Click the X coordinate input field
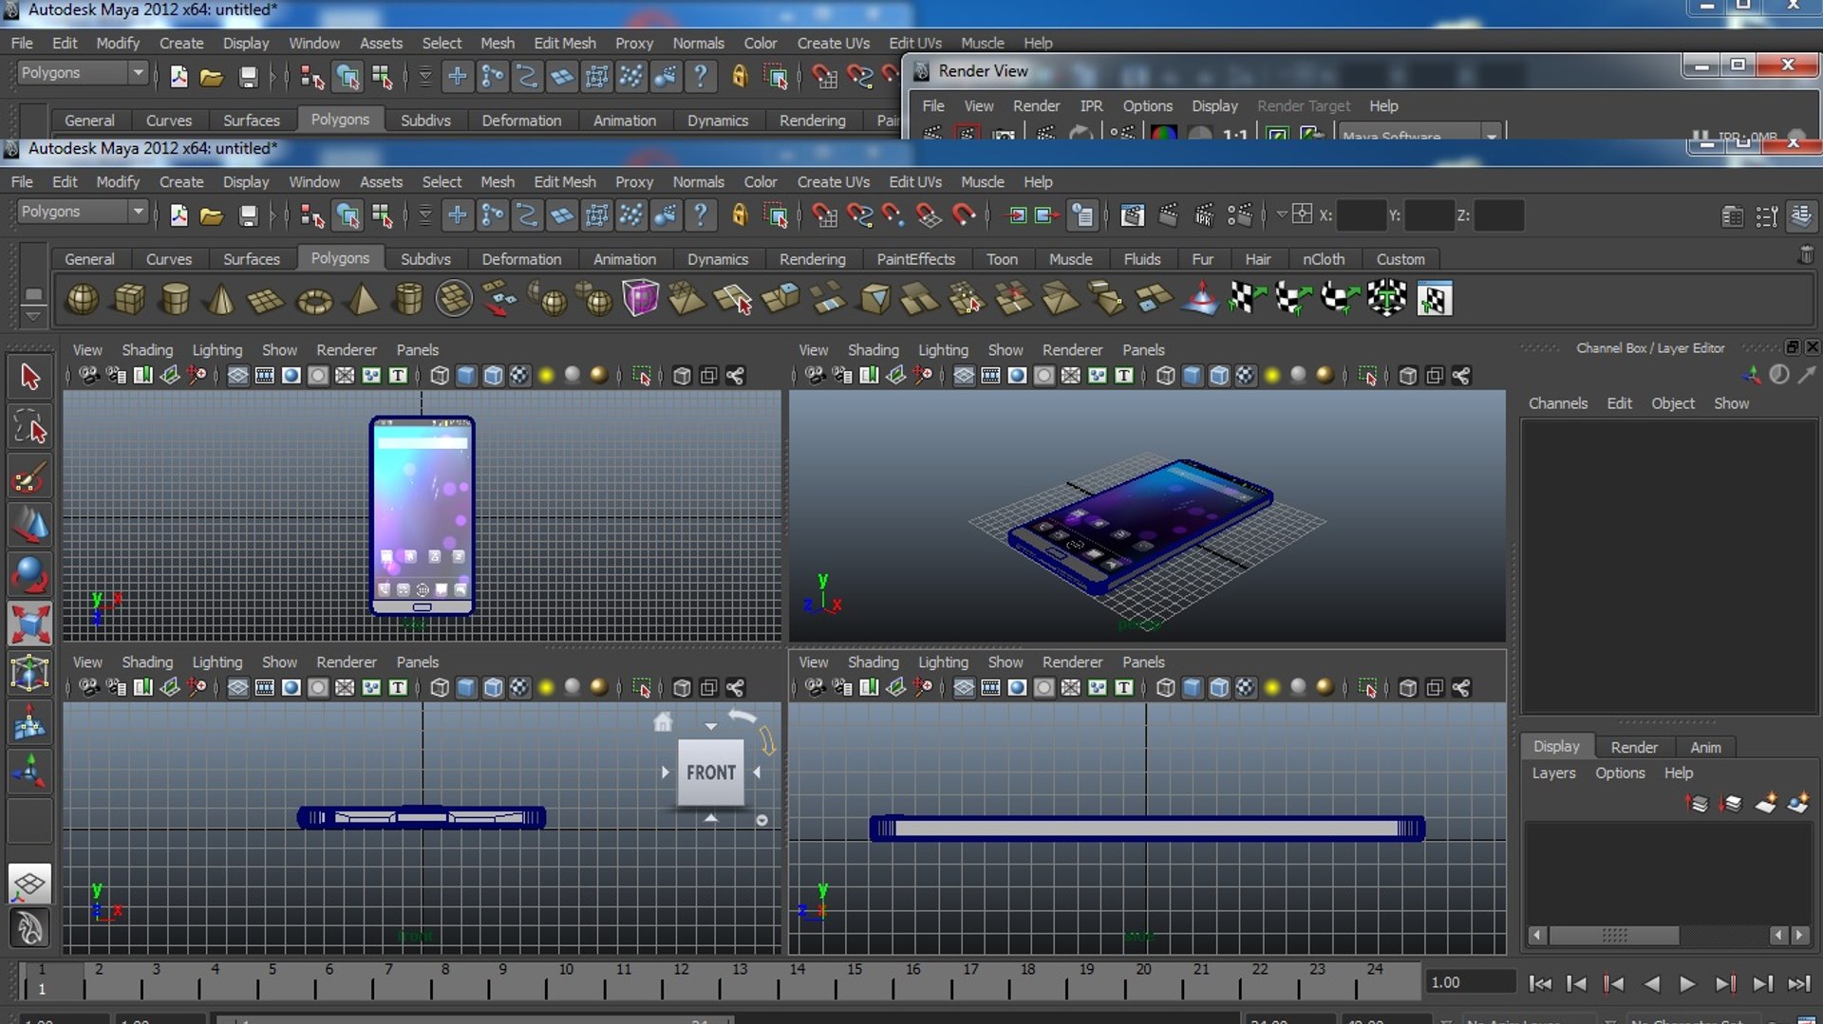The height and width of the screenshot is (1024, 1823). coord(1362,215)
